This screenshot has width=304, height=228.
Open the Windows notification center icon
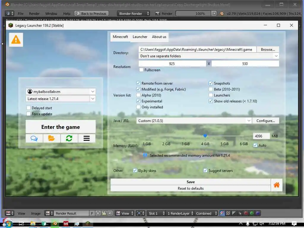point(294,224)
